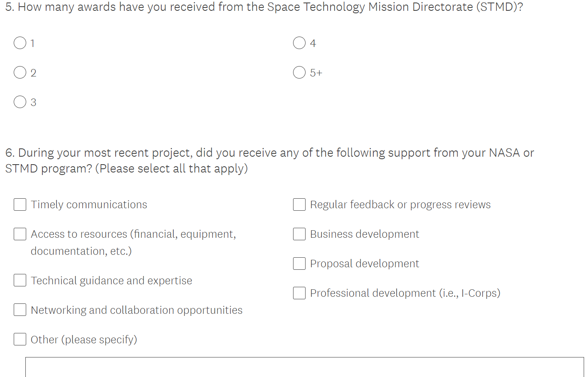
Task: Pick the 4 awards radio option
Action: 299,43
